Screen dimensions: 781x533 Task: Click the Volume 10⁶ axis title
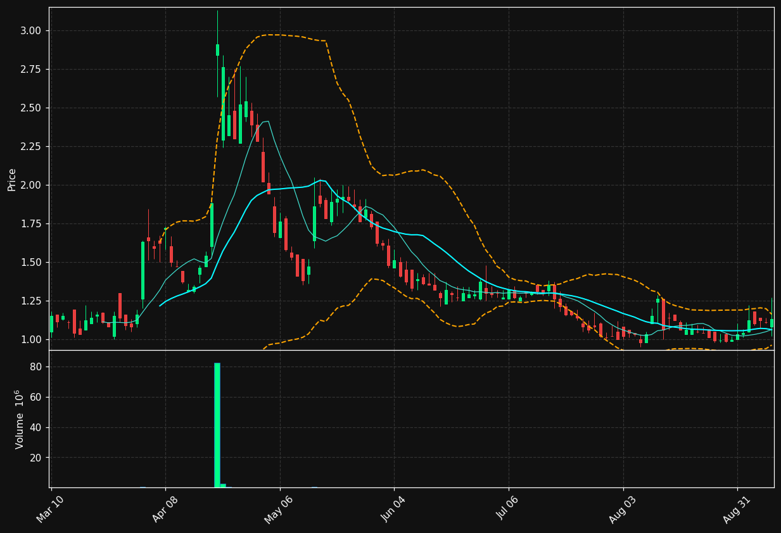(19, 419)
